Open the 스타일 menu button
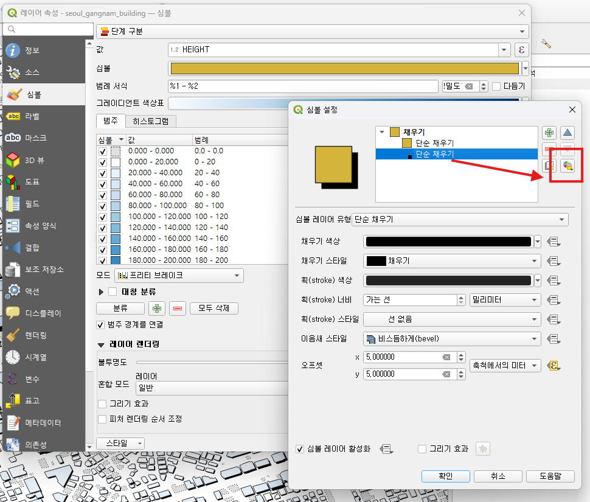The image size is (590, 502). coord(120,444)
